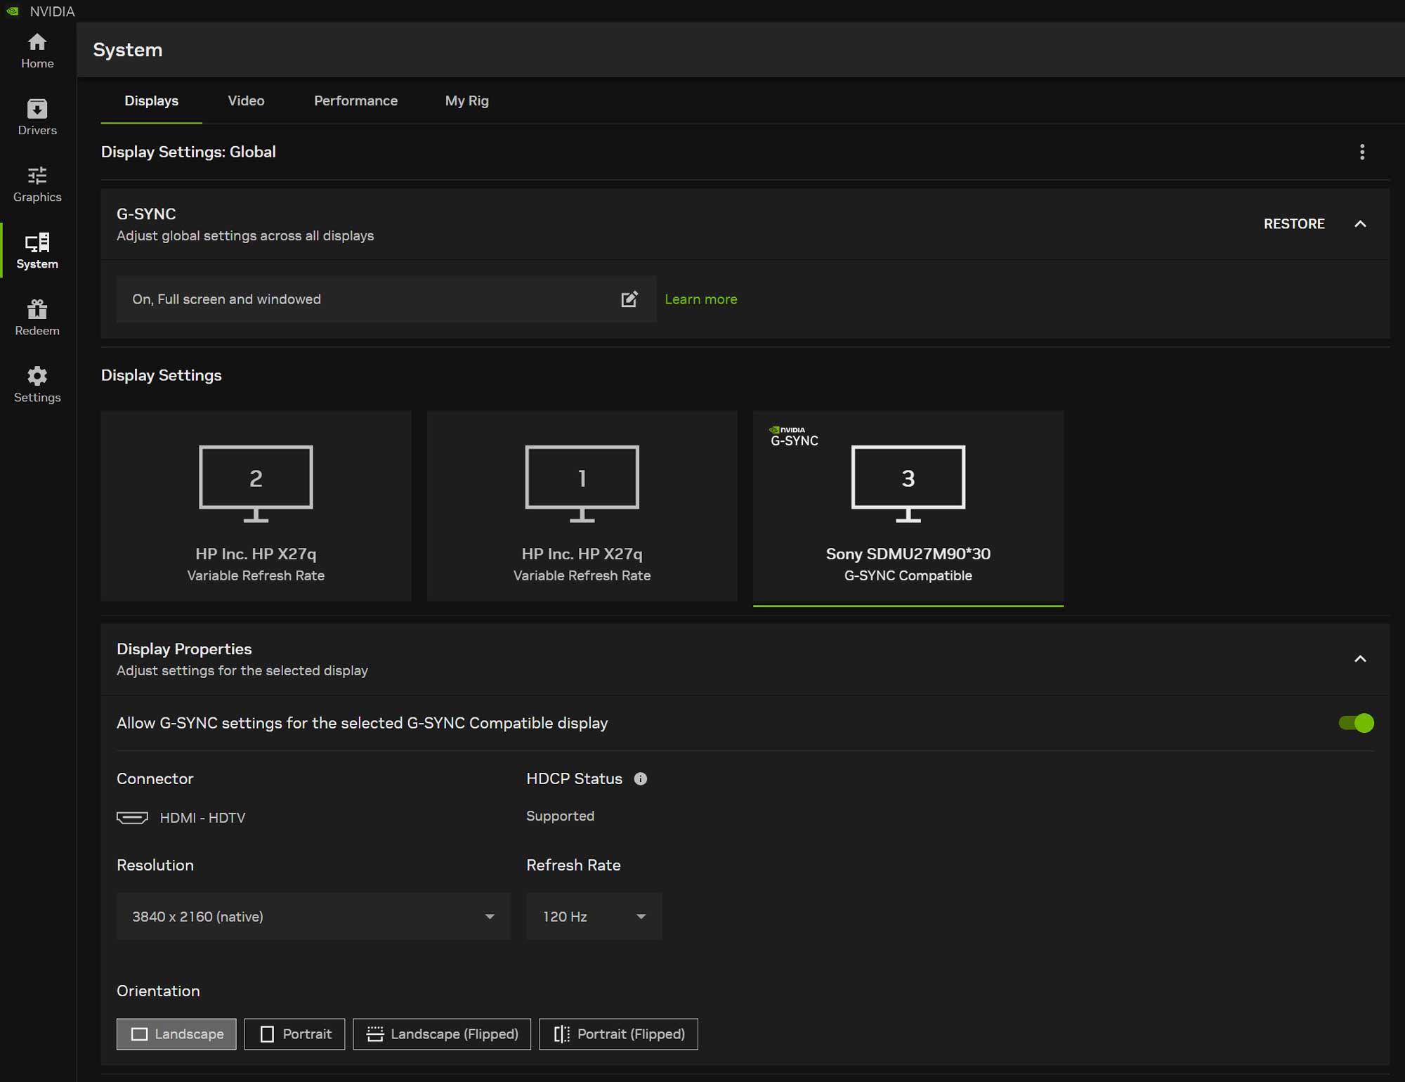This screenshot has width=1405, height=1082.
Task: Select display 1 HP X27q card
Action: (x=582, y=506)
